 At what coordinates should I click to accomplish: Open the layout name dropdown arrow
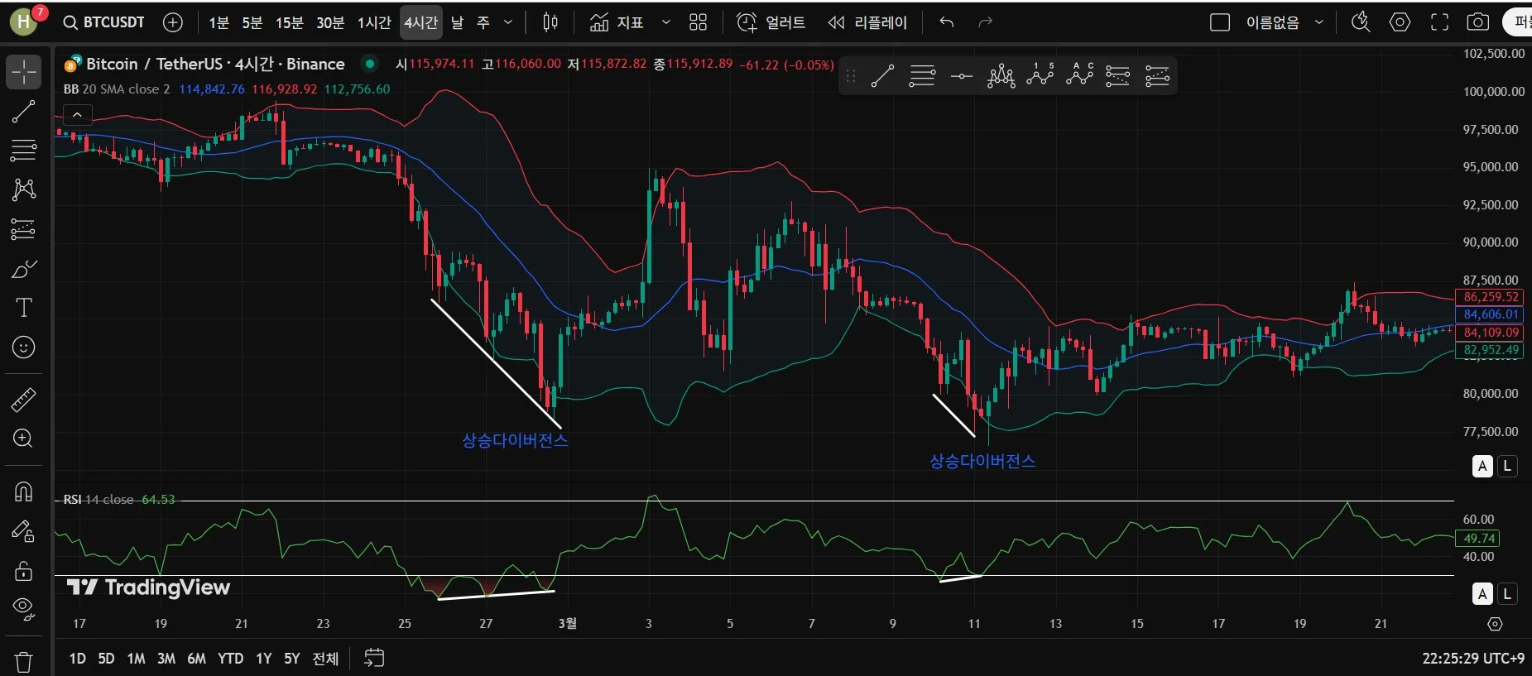tap(1319, 22)
